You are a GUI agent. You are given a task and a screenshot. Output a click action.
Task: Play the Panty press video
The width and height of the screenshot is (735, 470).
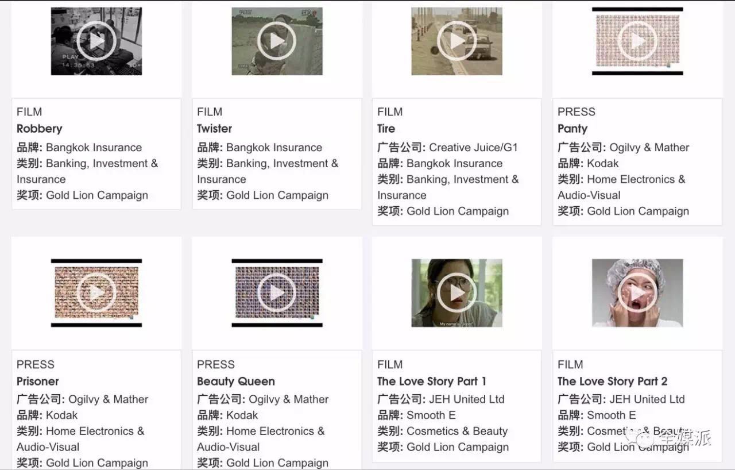pyautogui.click(x=637, y=41)
